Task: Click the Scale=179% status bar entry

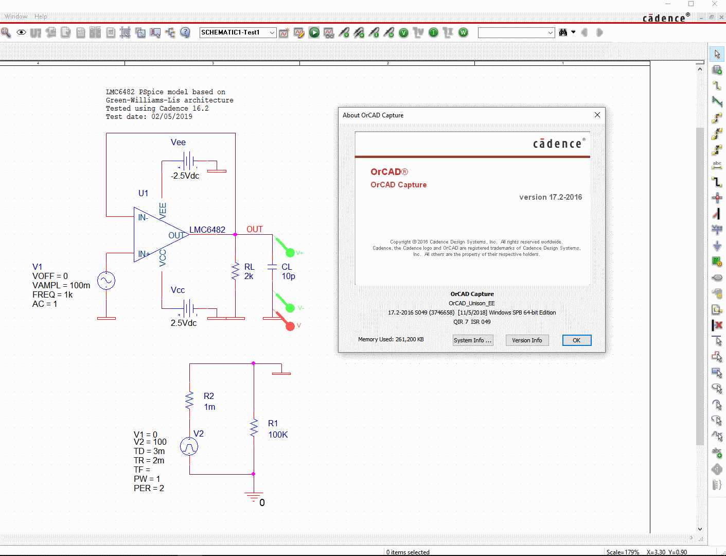Action: pos(623,552)
